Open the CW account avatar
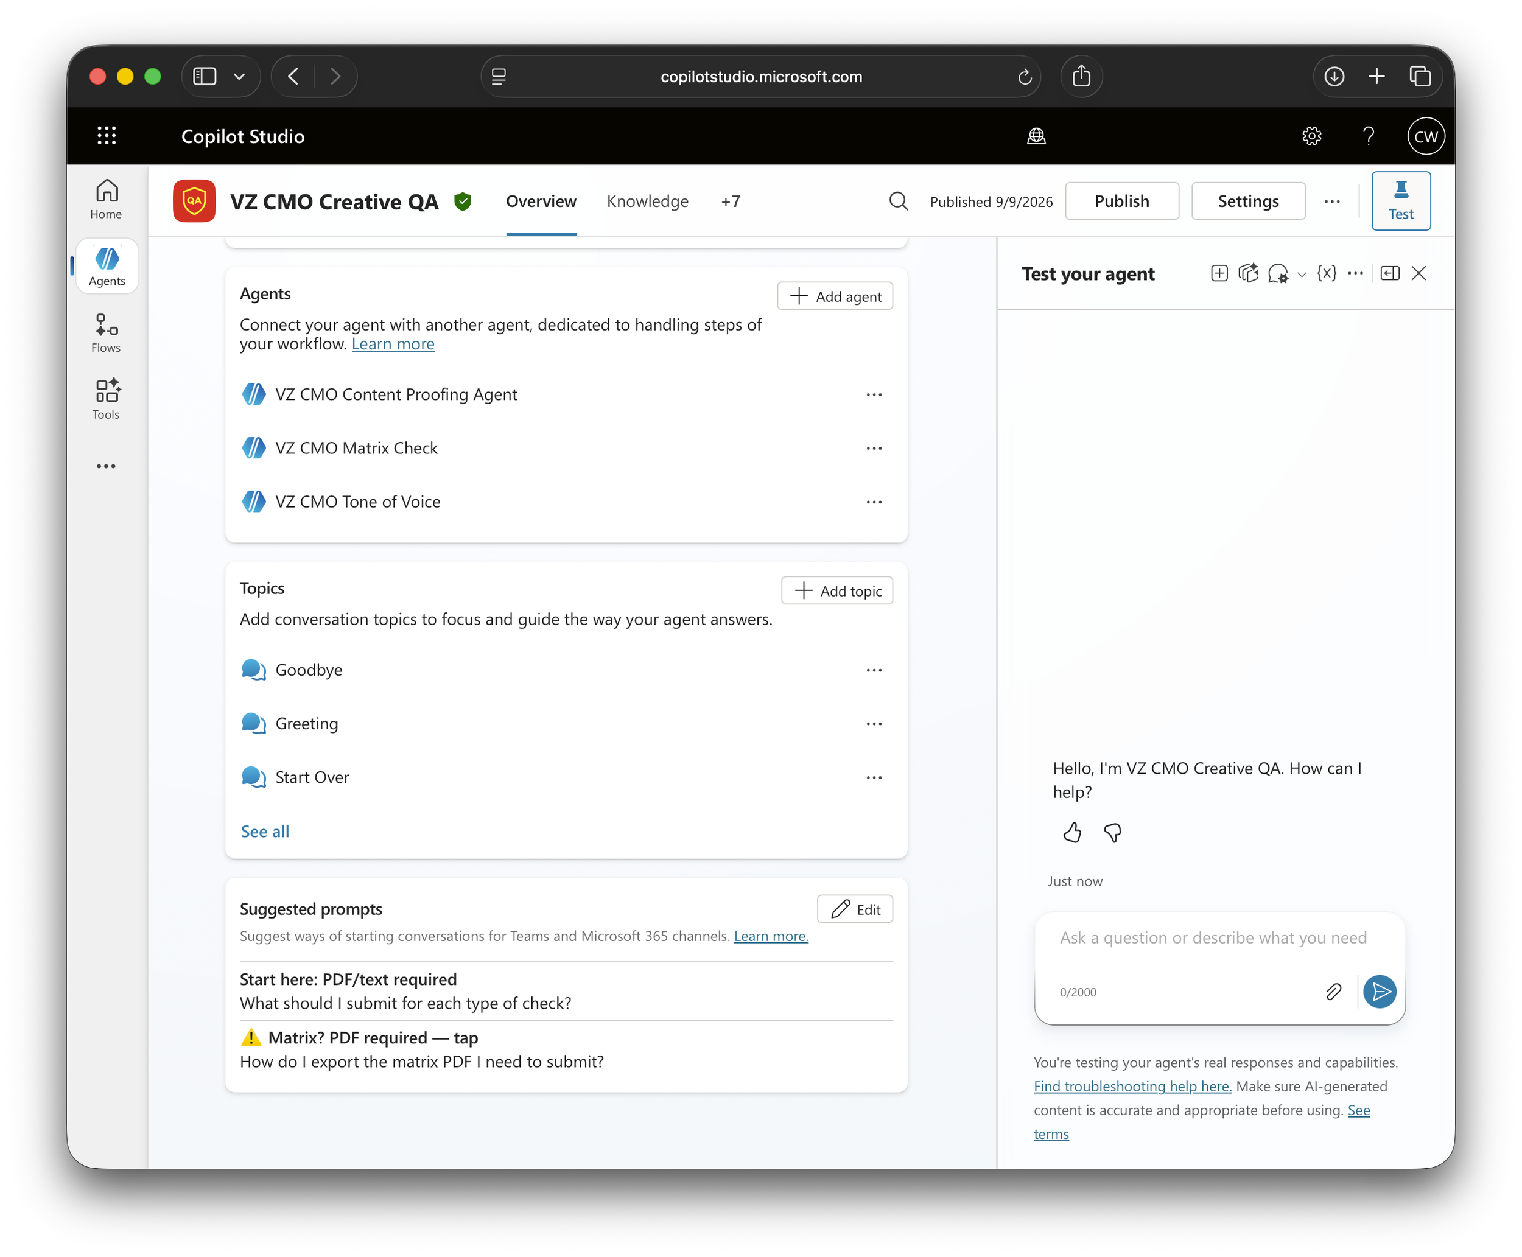Image resolution: width=1522 pixels, height=1257 pixels. [x=1425, y=136]
